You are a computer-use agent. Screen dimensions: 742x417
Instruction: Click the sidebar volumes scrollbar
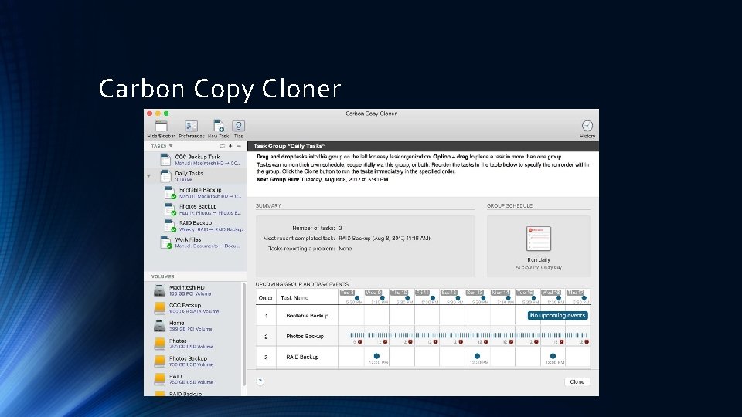[x=244, y=334]
